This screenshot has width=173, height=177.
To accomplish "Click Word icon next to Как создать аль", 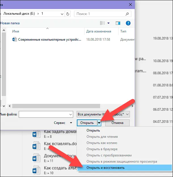I will (x=36, y=171).
